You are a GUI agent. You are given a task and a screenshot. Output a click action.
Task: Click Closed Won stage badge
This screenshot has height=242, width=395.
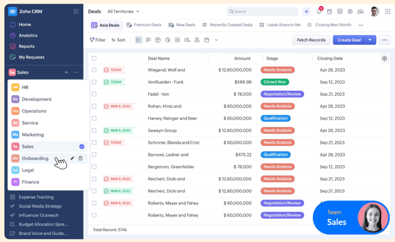[275, 82]
